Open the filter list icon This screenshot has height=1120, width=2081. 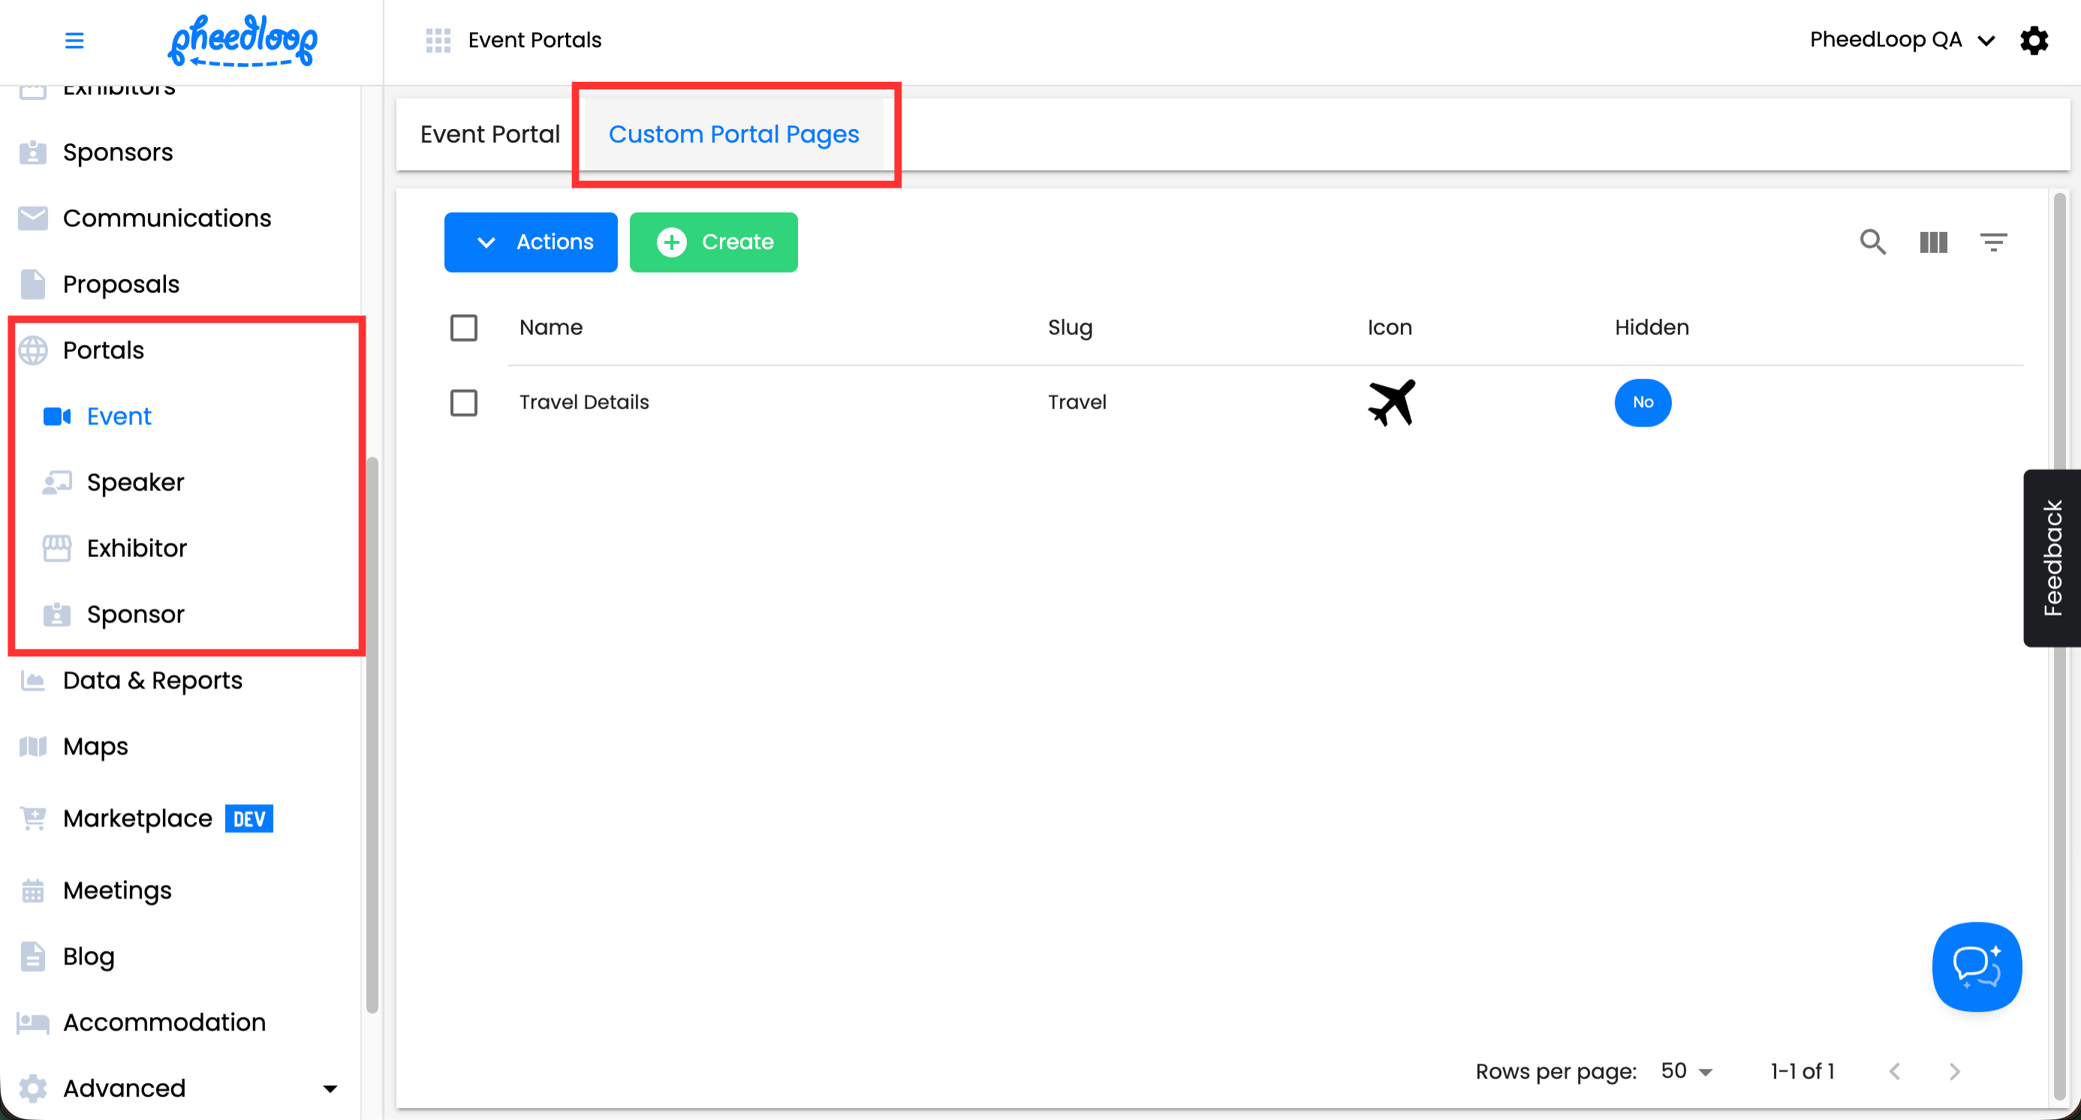(x=1992, y=242)
